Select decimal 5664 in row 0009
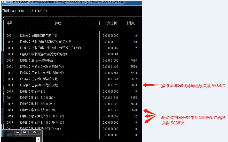The width and height of the screenshot is (228, 142). pos(134,85)
